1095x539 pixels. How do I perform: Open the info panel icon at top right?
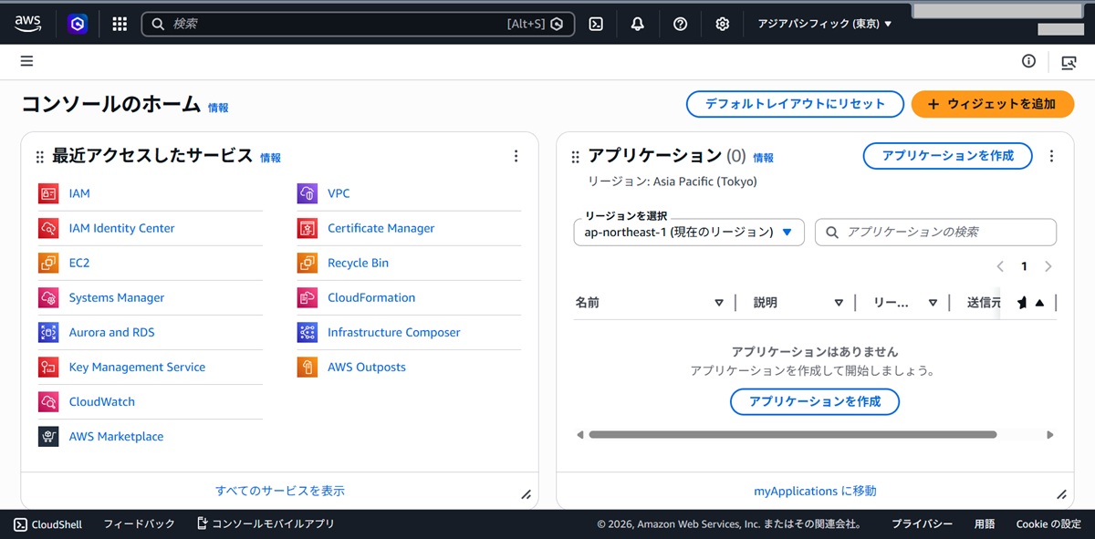pyautogui.click(x=1028, y=61)
